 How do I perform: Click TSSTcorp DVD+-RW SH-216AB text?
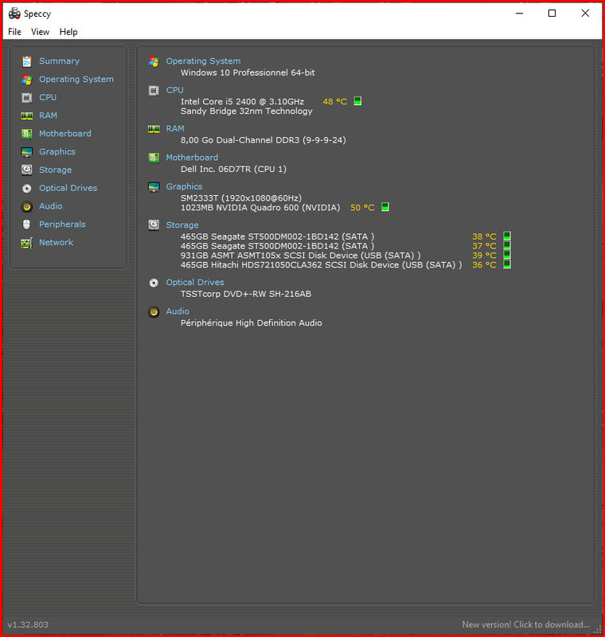(246, 294)
